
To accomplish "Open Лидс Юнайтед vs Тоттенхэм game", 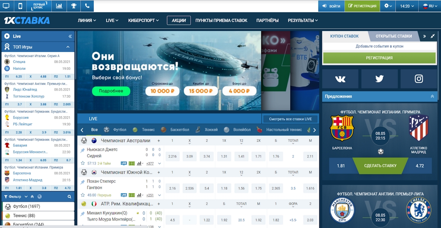I will click(38, 93).
